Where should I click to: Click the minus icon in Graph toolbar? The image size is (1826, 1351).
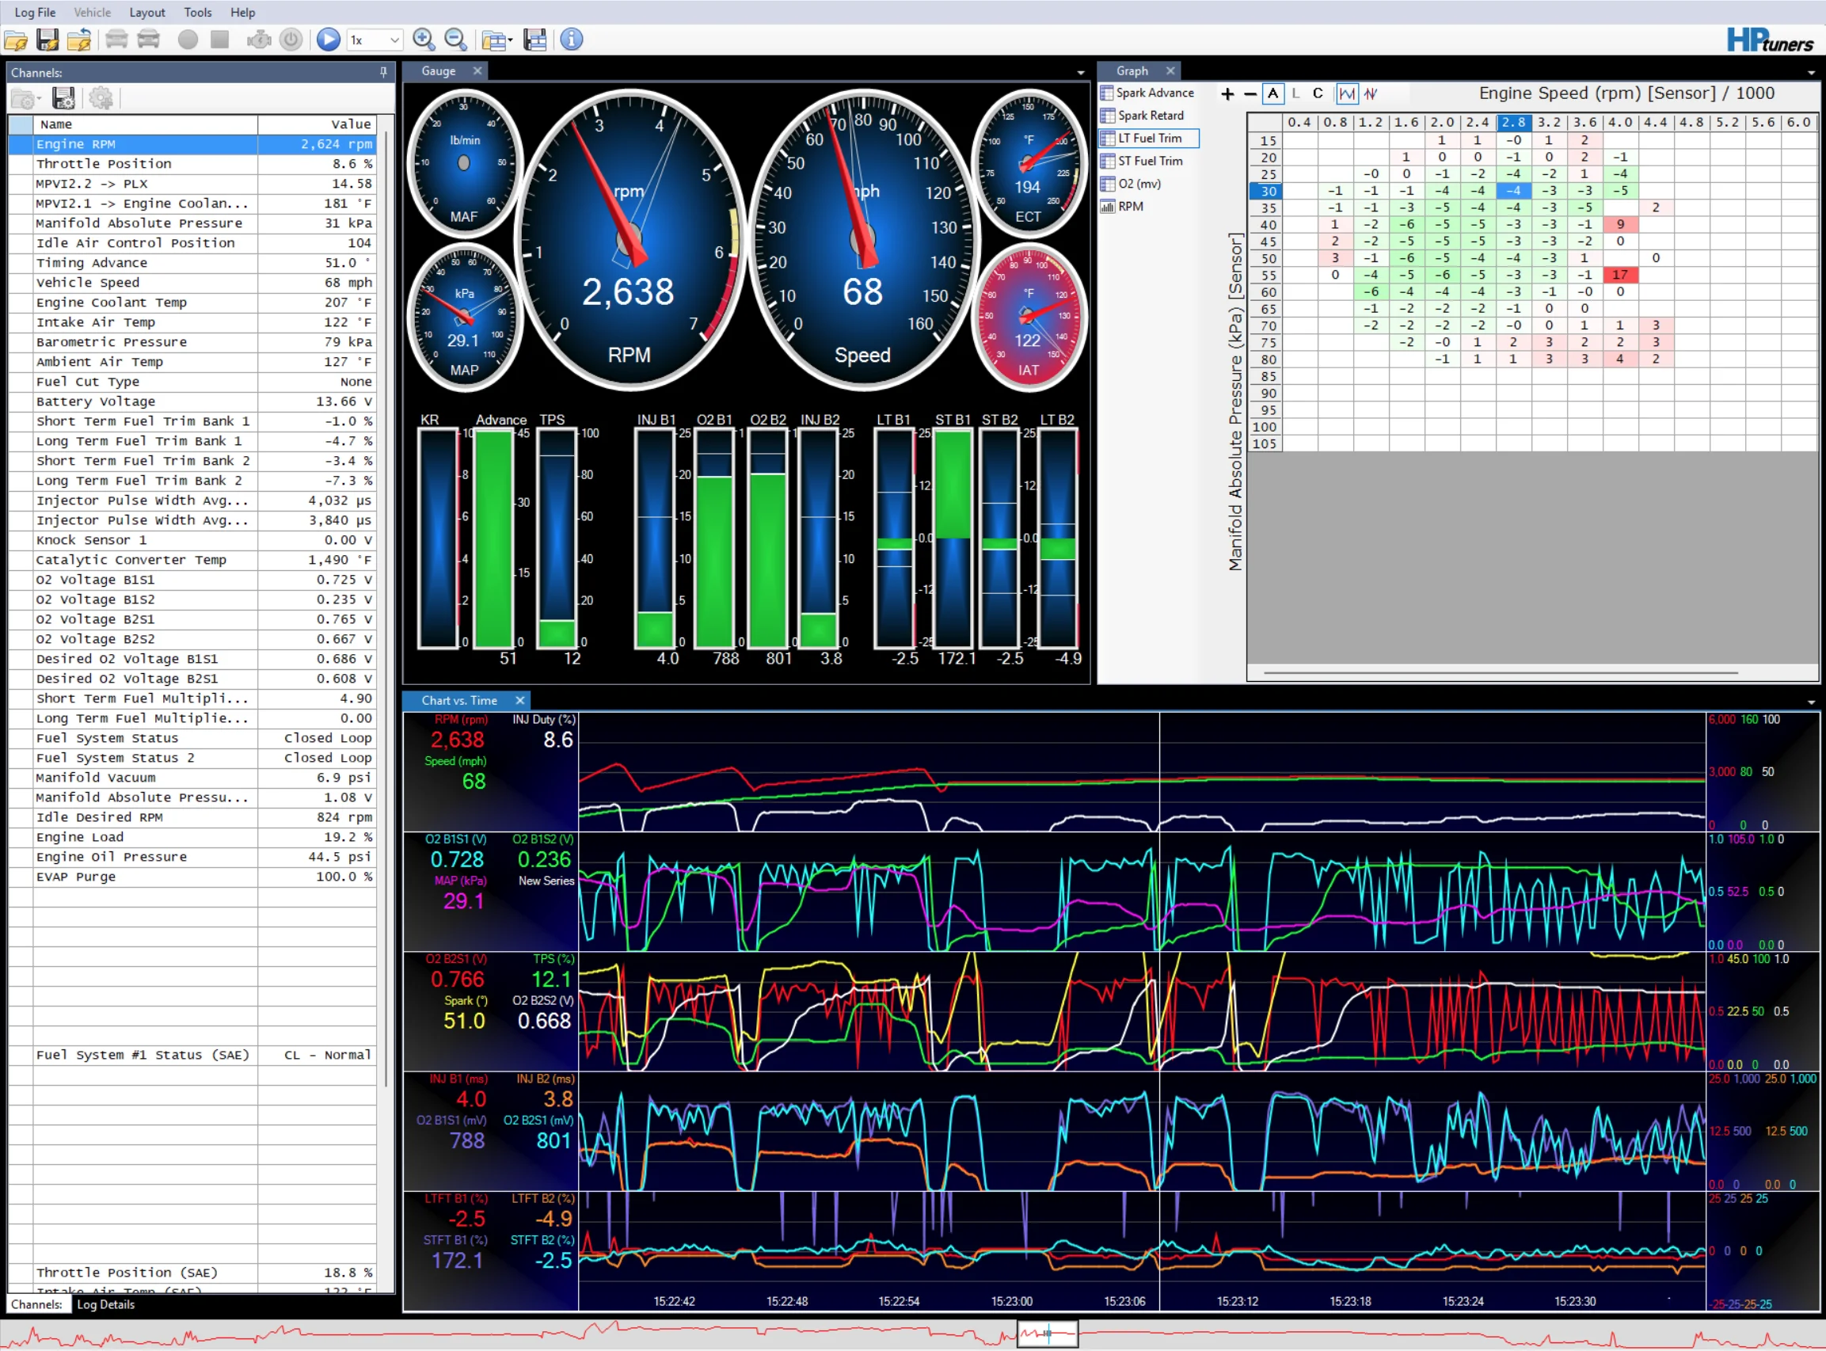[1250, 94]
